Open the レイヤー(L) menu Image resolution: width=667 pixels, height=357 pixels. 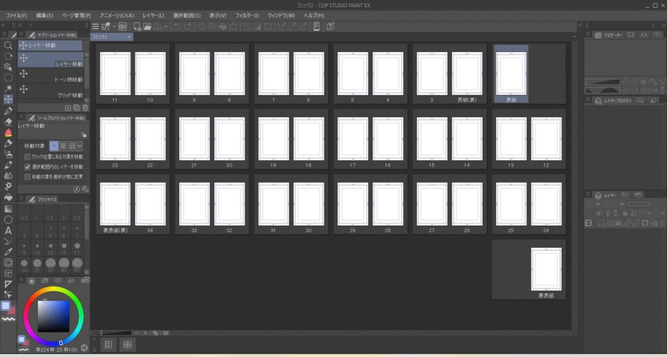pos(153,15)
